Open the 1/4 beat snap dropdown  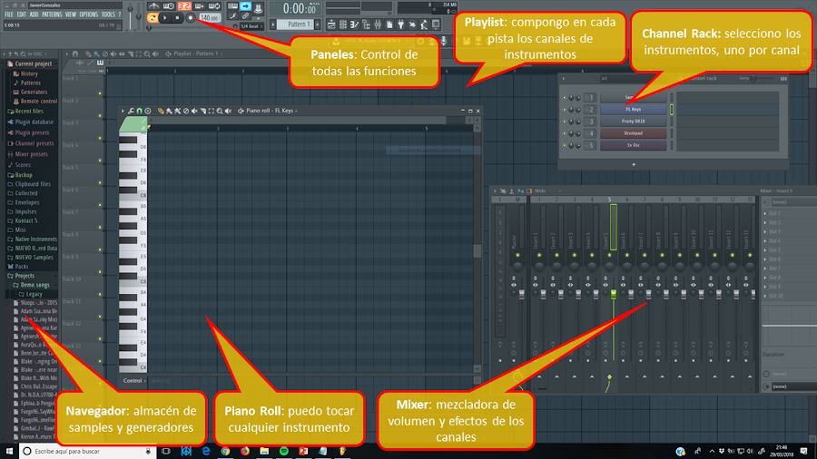click(x=252, y=26)
